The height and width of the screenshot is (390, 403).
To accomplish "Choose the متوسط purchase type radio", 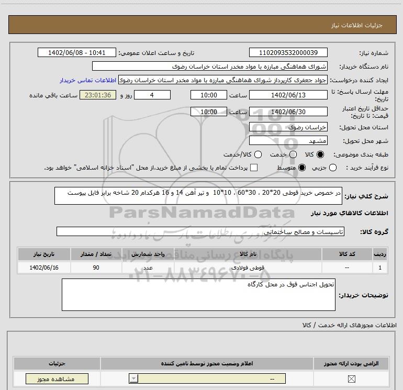I will point(302,168).
